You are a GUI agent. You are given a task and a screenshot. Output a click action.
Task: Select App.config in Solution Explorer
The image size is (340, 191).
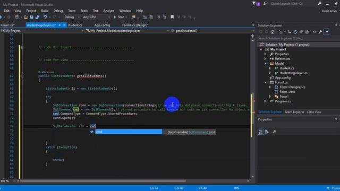283,78
